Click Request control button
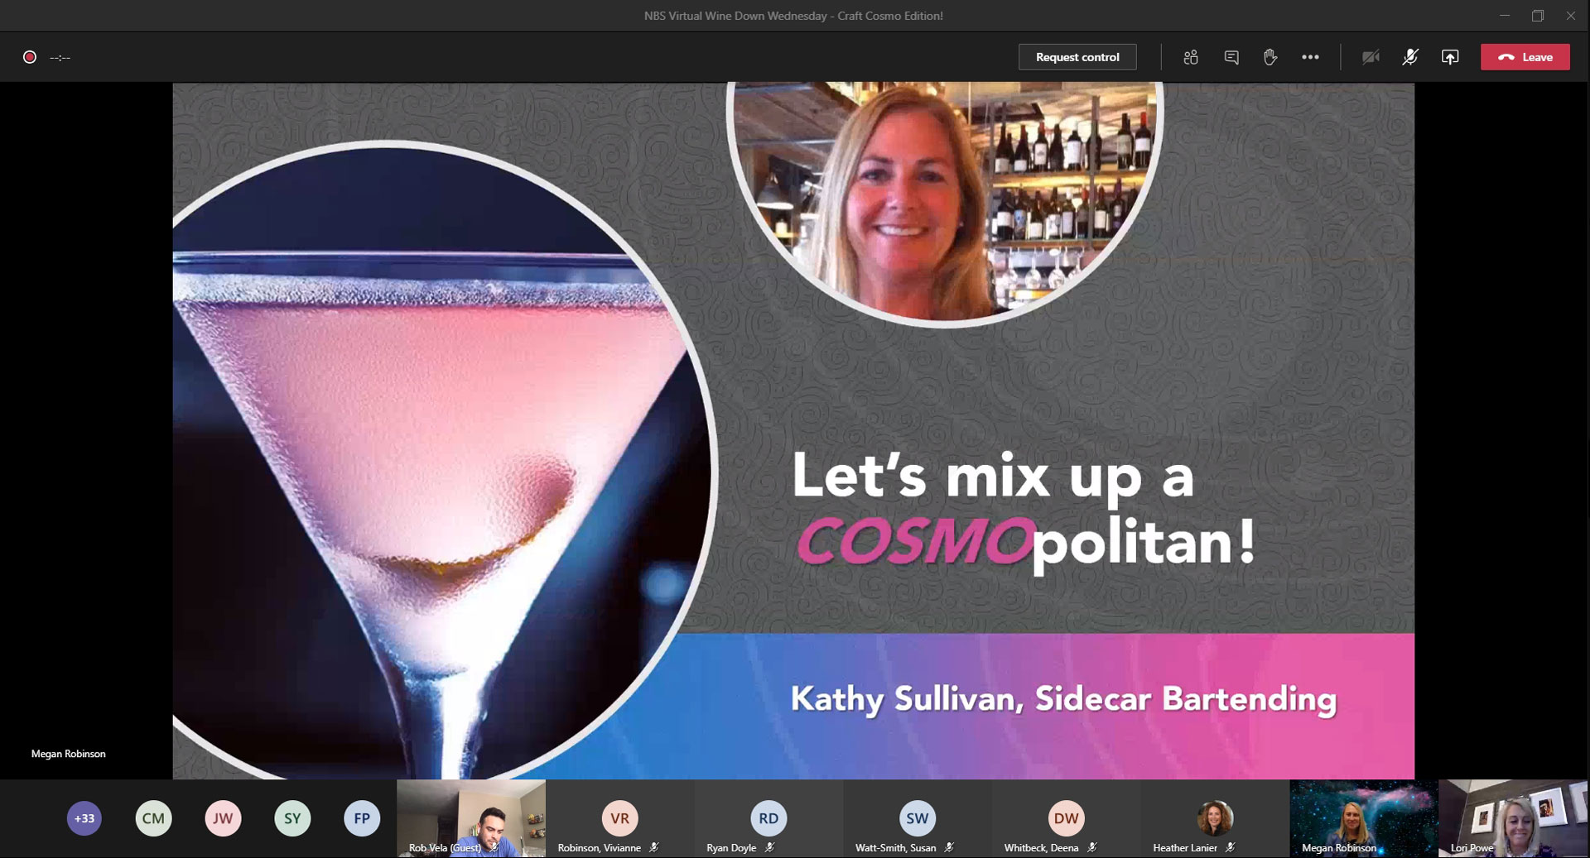Image resolution: width=1590 pixels, height=858 pixels. pyautogui.click(x=1077, y=57)
